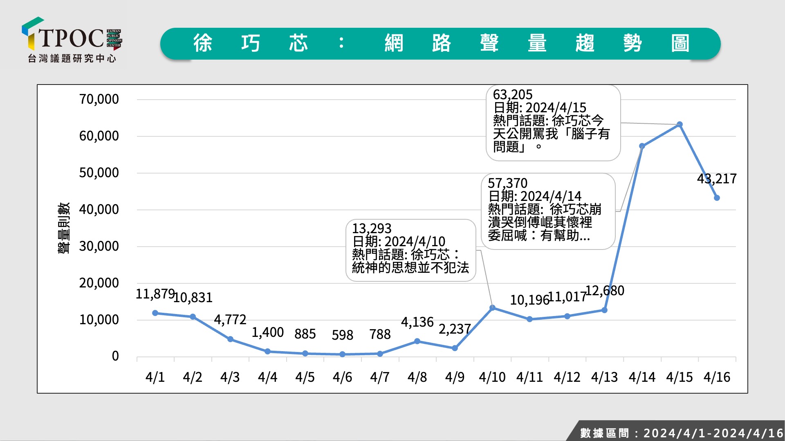Click the 4/12 data point marker
Viewport: 785px width, 441px height.
567,316
